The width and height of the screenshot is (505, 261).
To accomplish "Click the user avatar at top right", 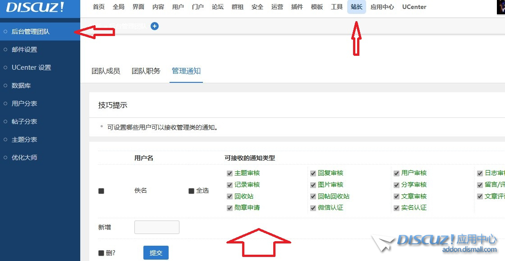I will [x=500, y=7].
